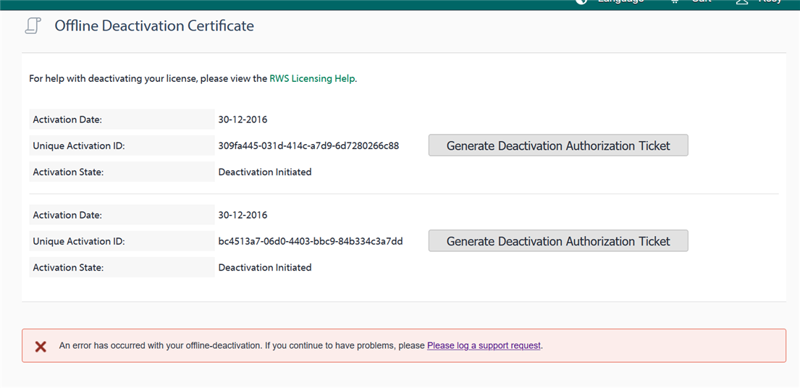Screen dimensions: 800x388
Task: Click the 'Activation State:' label in the second block
Action: click(68, 267)
